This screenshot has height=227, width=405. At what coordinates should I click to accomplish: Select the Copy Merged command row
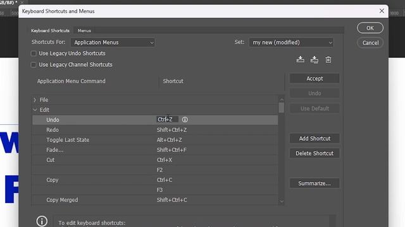pyautogui.click(x=155, y=200)
